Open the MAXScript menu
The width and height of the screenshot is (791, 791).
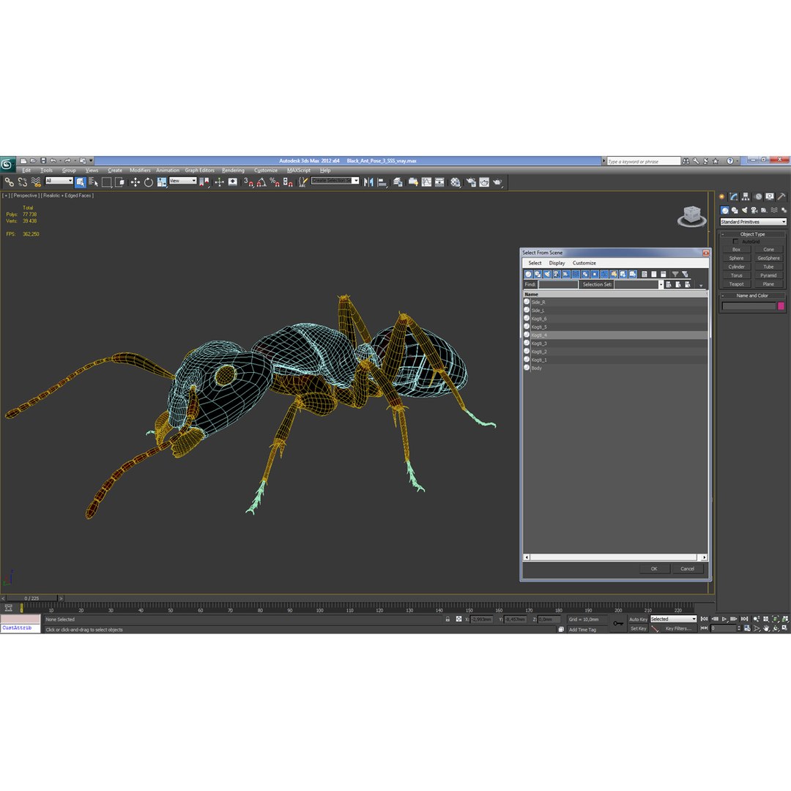point(299,171)
